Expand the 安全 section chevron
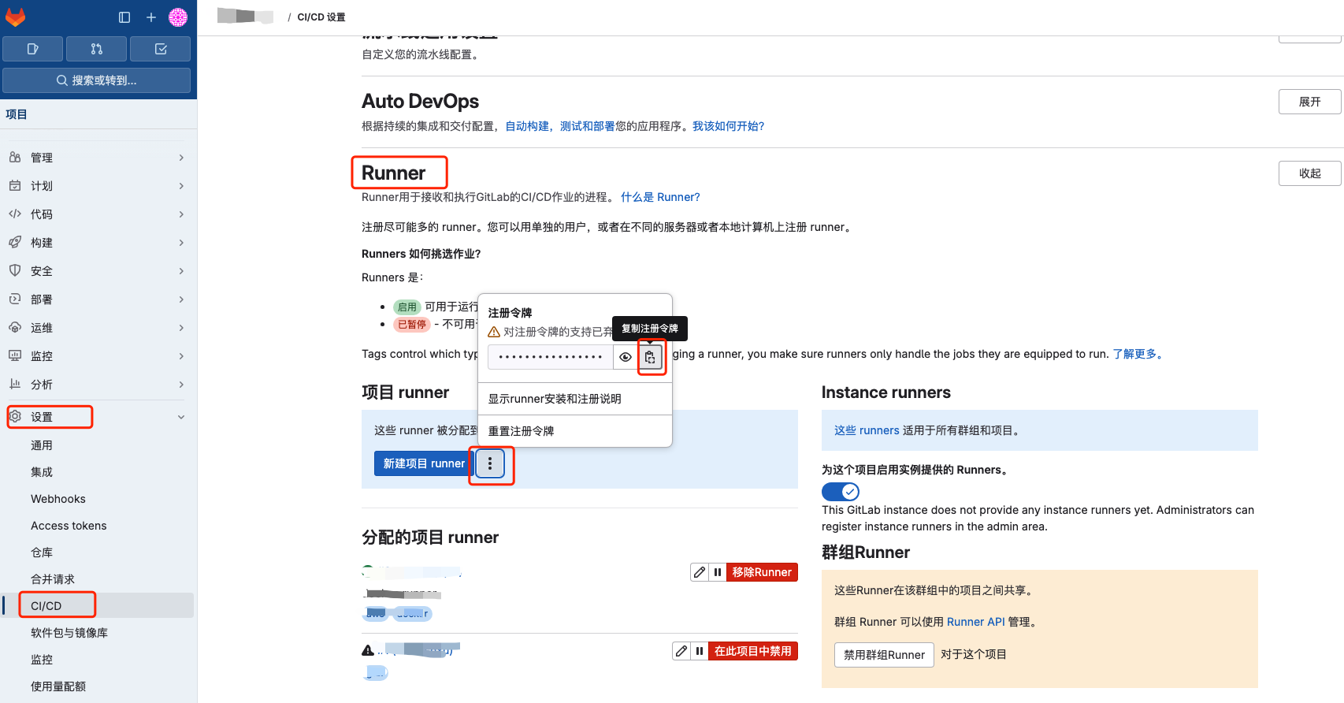 [181, 271]
